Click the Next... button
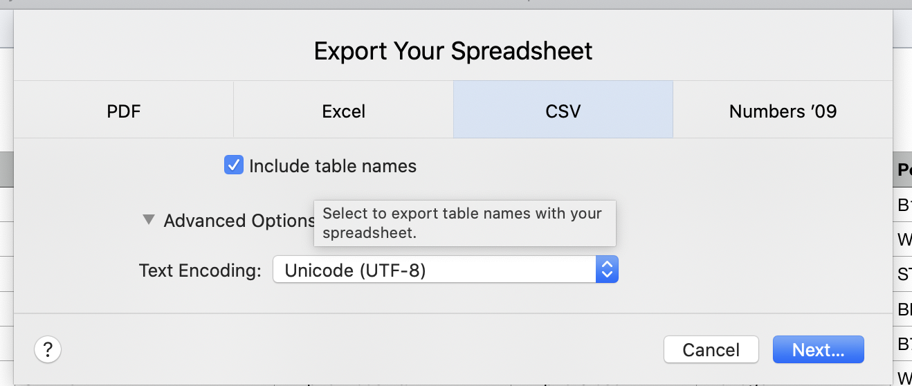Screen dimensions: 912x386 819,349
